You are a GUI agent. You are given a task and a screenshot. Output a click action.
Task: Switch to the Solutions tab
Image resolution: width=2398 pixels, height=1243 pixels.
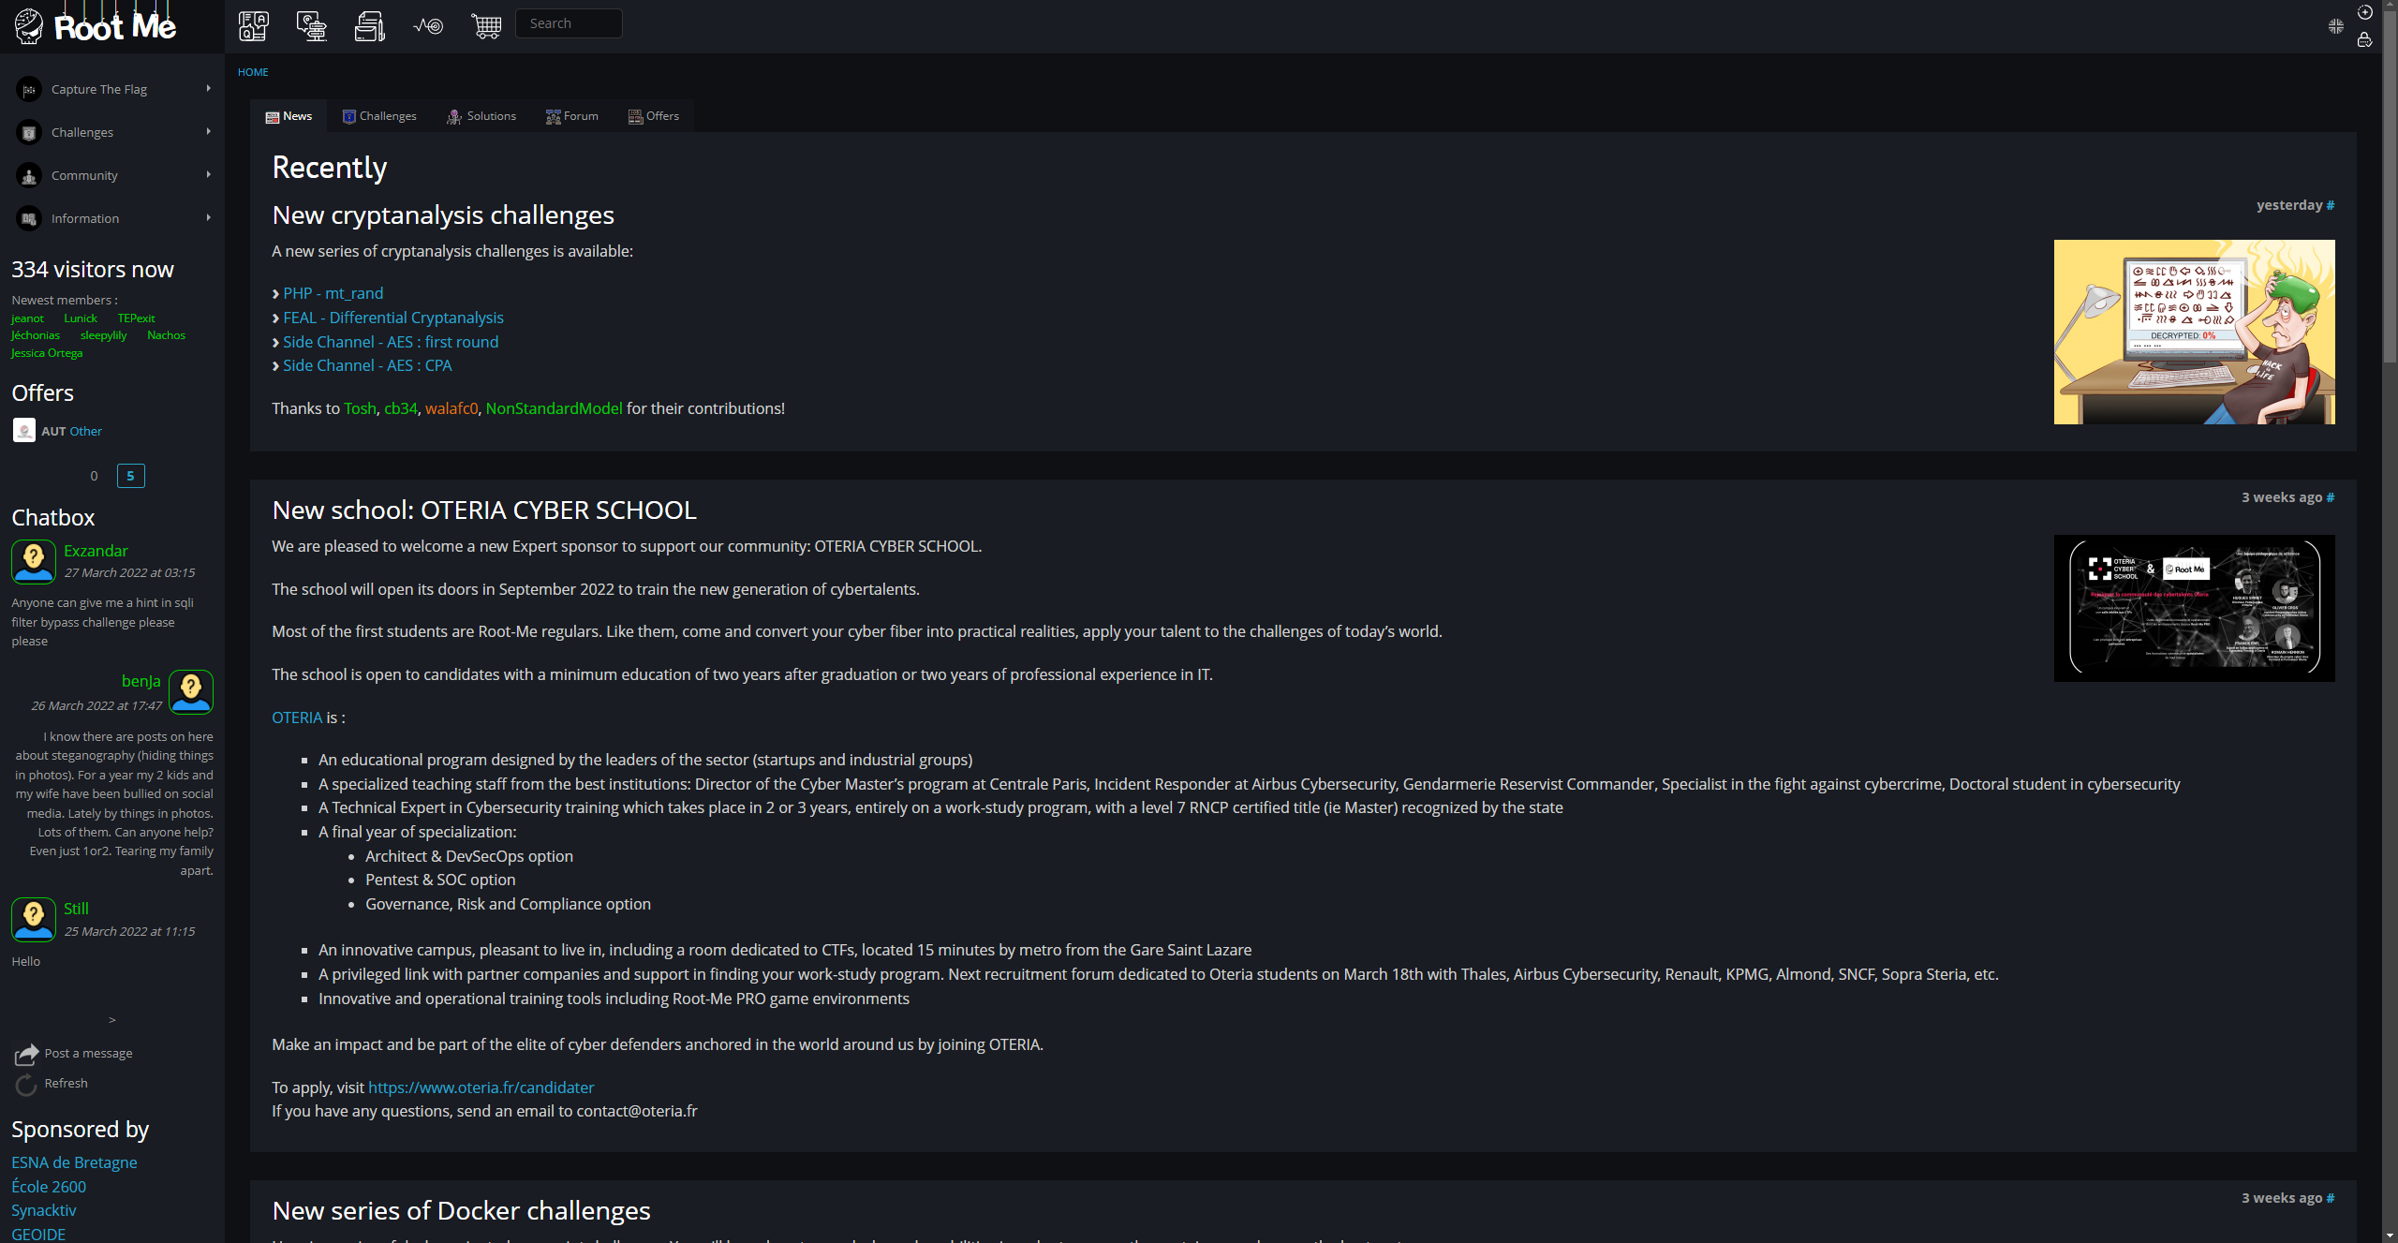point(481,116)
